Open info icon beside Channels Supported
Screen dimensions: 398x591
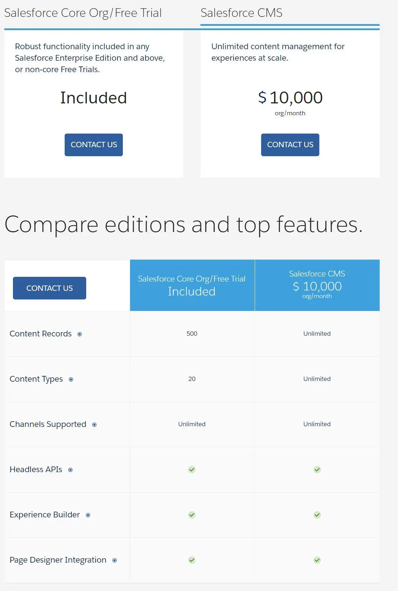coord(94,425)
